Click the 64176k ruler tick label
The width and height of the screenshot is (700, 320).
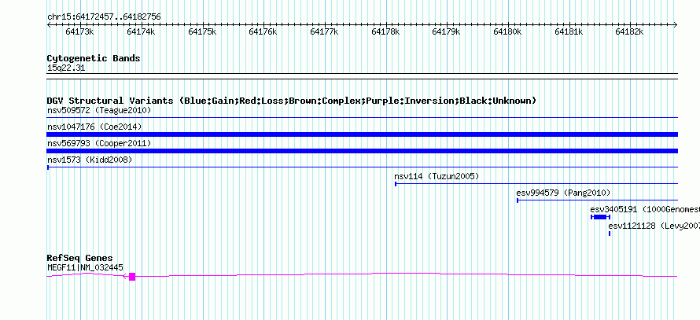point(263,31)
